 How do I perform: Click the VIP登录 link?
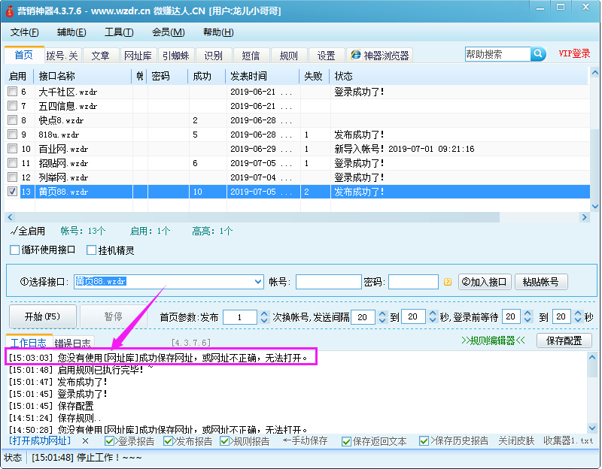(x=574, y=53)
